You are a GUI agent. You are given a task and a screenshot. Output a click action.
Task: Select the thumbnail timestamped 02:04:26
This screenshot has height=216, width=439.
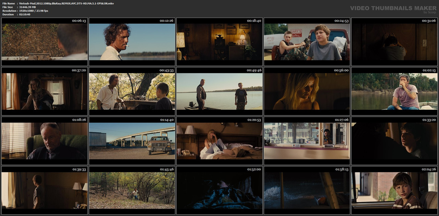(x=394, y=190)
